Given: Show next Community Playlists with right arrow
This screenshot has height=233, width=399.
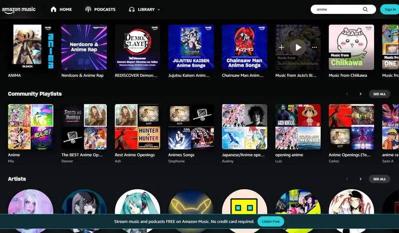Looking at the screenshot, I should pyautogui.click(x=361, y=94).
